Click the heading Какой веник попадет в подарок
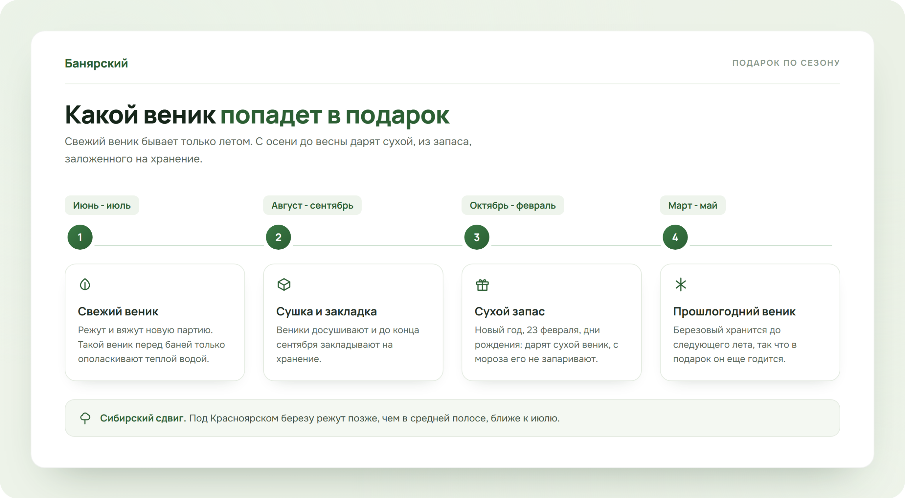 [257, 115]
